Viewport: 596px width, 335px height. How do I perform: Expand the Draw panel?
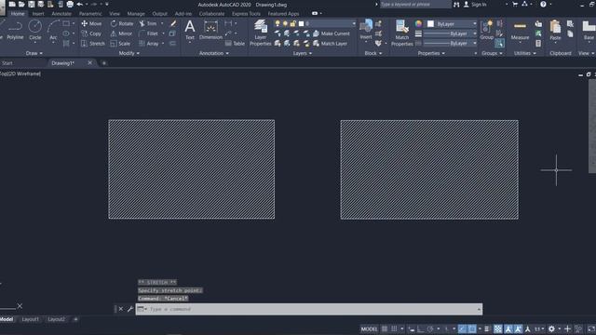coord(34,53)
